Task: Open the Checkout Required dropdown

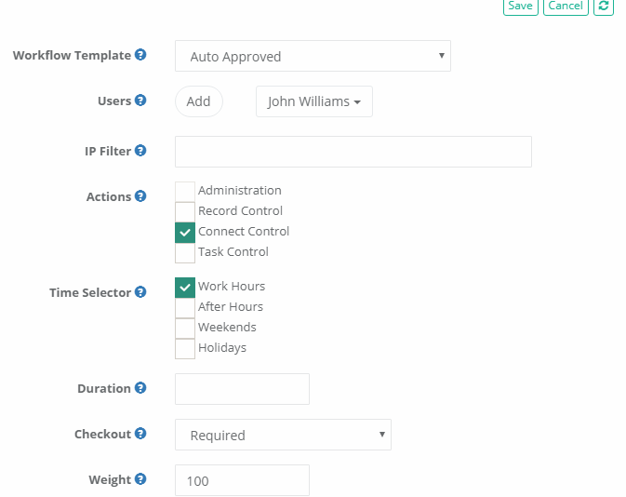Action: pyautogui.click(x=283, y=435)
